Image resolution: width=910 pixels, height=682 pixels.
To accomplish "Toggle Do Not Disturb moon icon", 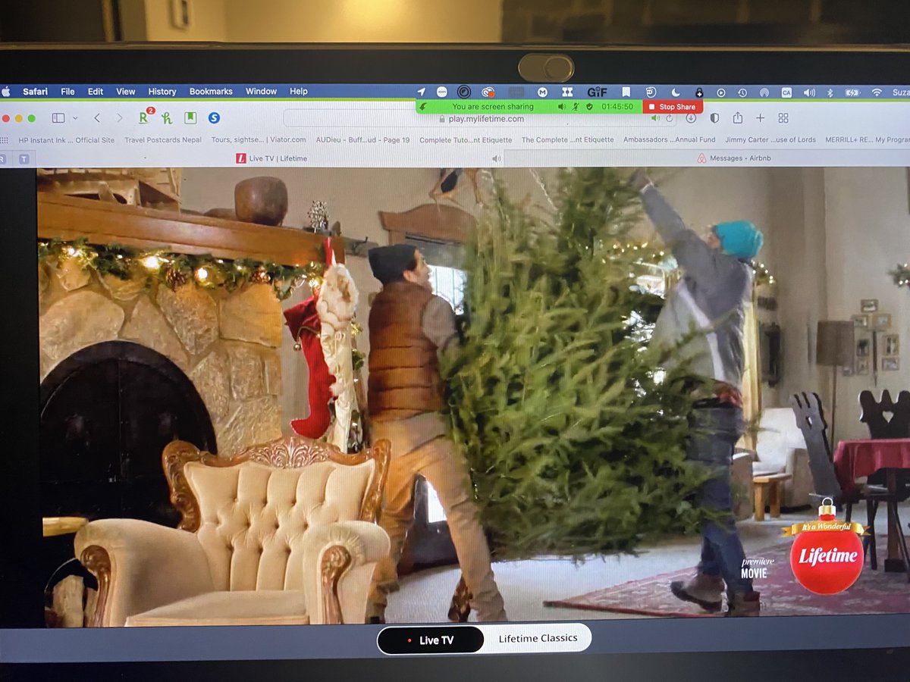I will [676, 92].
